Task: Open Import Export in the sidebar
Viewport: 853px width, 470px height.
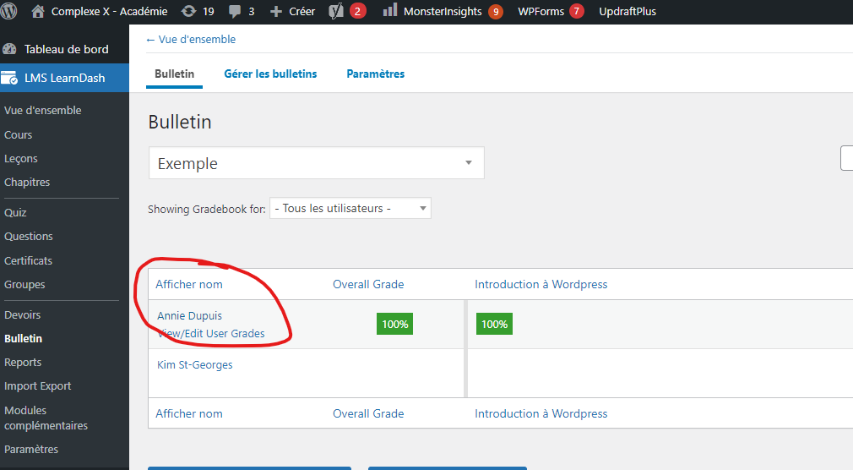Action: pos(37,386)
